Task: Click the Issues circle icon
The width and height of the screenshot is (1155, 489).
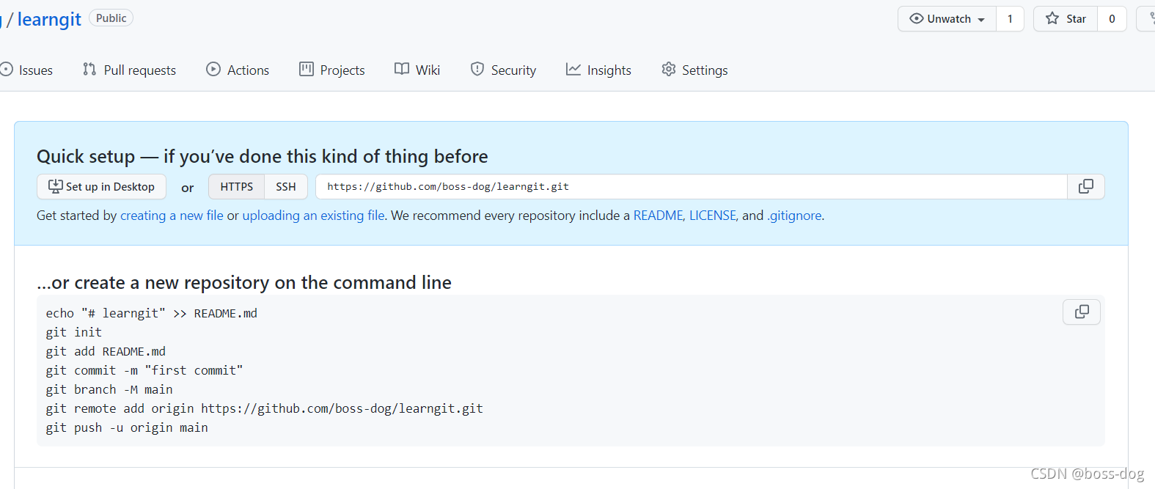Action: (7, 69)
